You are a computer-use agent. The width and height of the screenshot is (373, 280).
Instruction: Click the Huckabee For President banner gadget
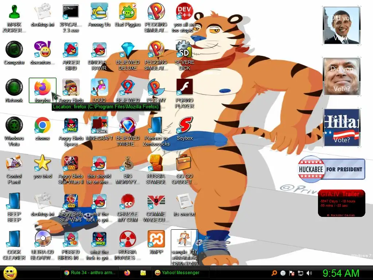pyautogui.click(x=331, y=169)
